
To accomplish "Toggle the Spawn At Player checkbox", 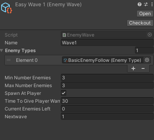I will click(64, 93).
